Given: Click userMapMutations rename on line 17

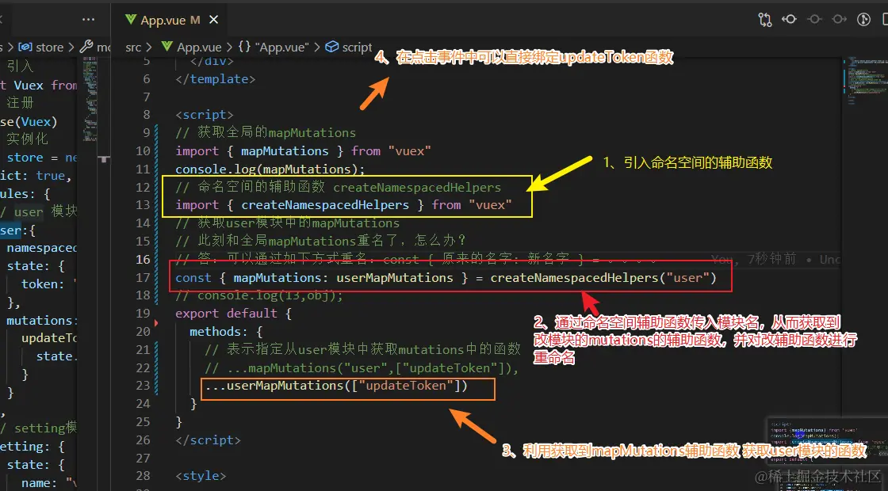Looking at the screenshot, I should pos(395,277).
